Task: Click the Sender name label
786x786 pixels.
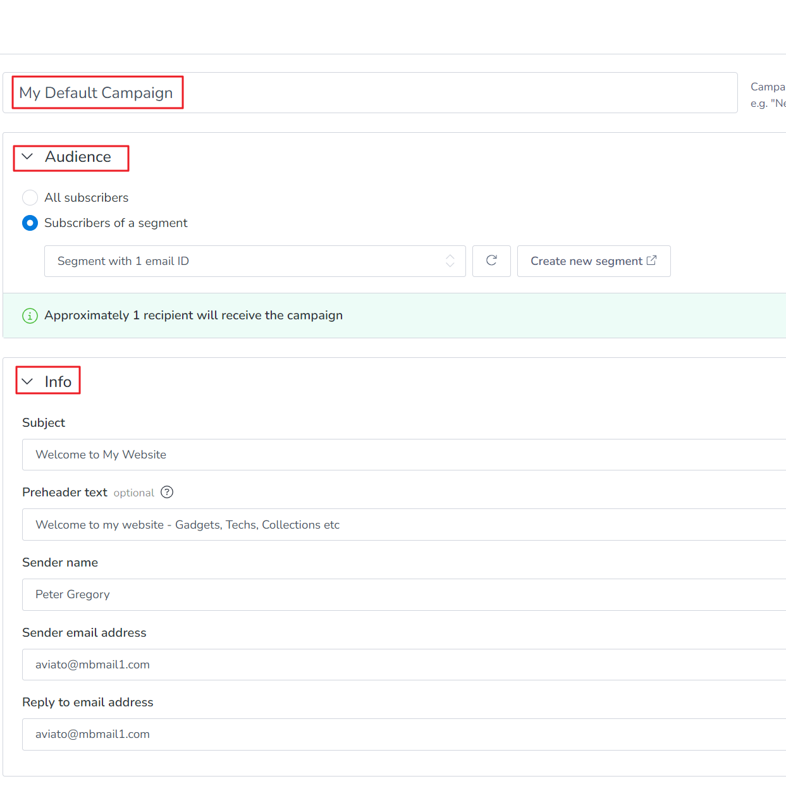Action: (x=60, y=562)
